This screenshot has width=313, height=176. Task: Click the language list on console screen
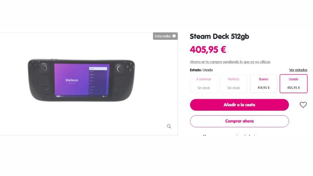tap(98, 81)
